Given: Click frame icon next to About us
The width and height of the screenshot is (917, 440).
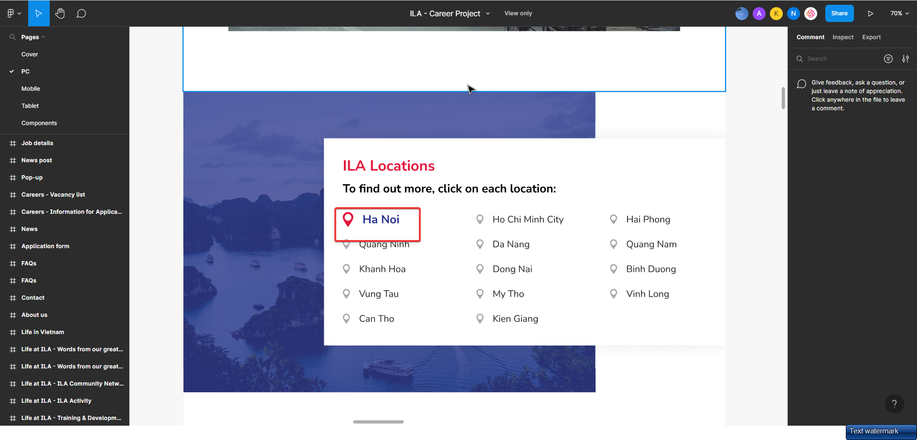Looking at the screenshot, I should (x=13, y=315).
